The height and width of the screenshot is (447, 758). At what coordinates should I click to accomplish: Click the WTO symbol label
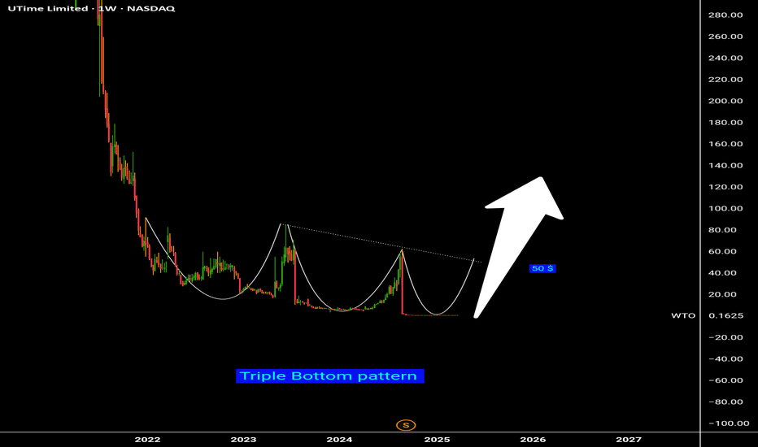coord(683,315)
